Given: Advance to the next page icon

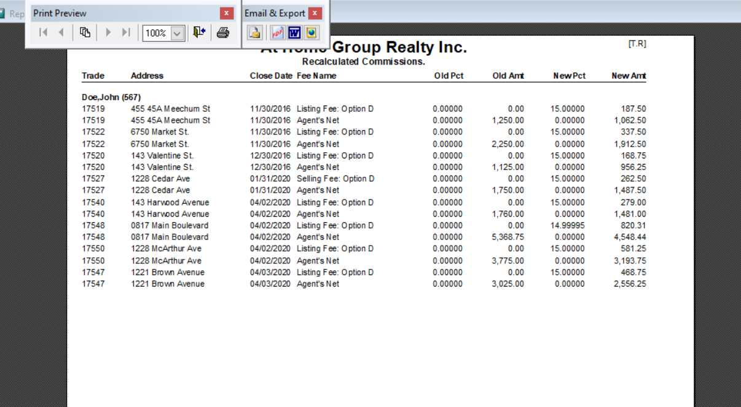Looking at the screenshot, I should click(x=108, y=33).
